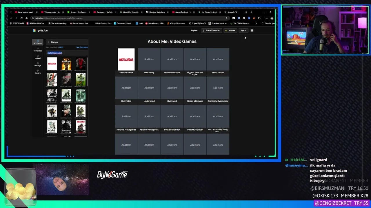371x208 pixels.
Task: Reload the current page
Action: click(21, 18)
